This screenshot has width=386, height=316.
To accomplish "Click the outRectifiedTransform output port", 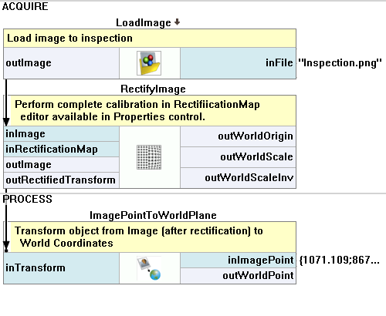I will pyautogui.click(x=61, y=180).
